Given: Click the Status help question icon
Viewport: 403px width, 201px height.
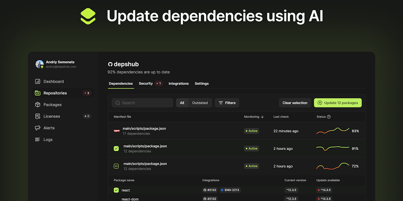Looking at the screenshot, I should [x=329, y=117].
